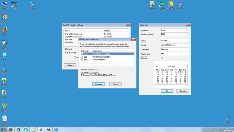This screenshot has height=132, width=234.
Task: Select the padlock WinGPG taskbar icon
Action: coord(41,130)
